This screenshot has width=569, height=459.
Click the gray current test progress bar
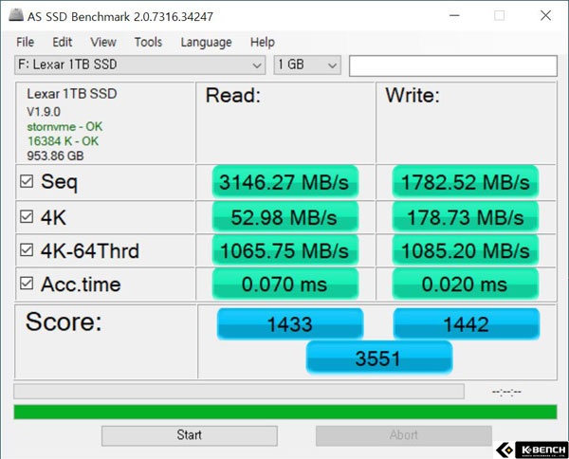(x=239, y=391)
